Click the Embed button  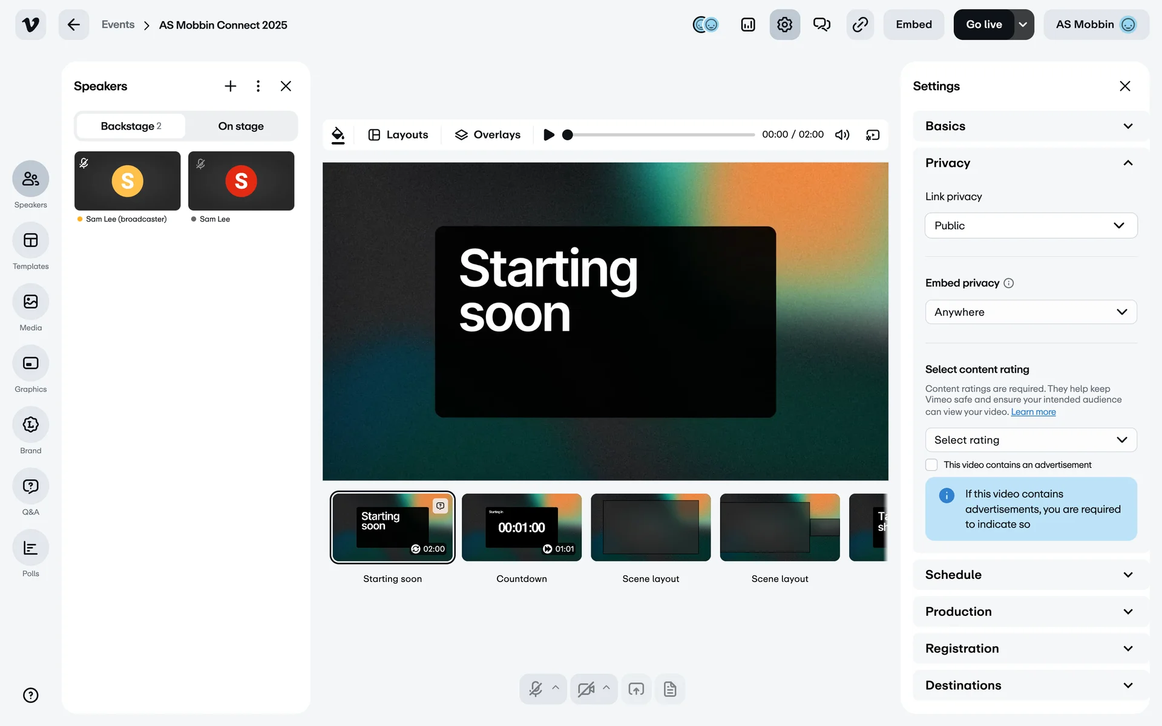click(913, 25)
